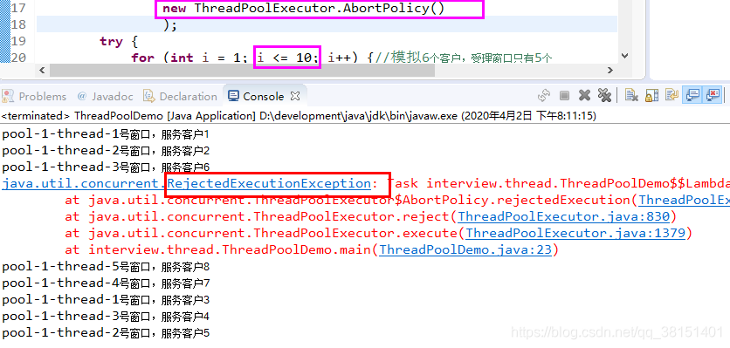
Task: Click the editor vertical scrollbar down arrow
Action: point(625,57)
